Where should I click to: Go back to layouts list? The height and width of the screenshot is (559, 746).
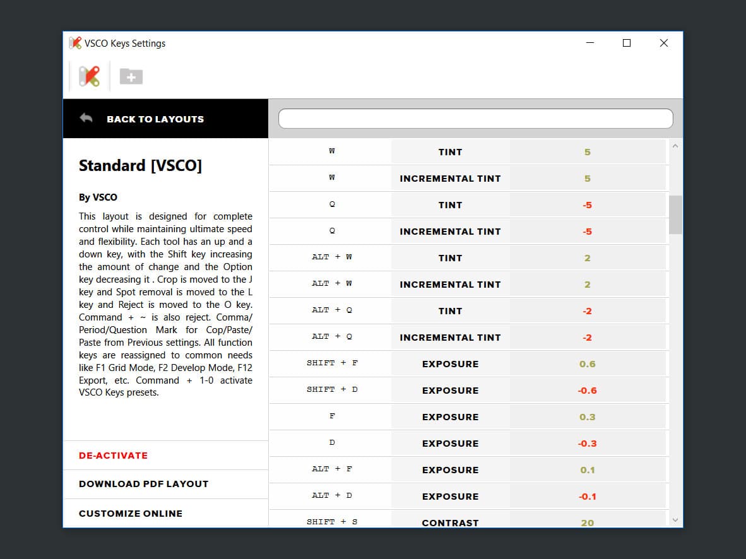[x=165, y=119]
